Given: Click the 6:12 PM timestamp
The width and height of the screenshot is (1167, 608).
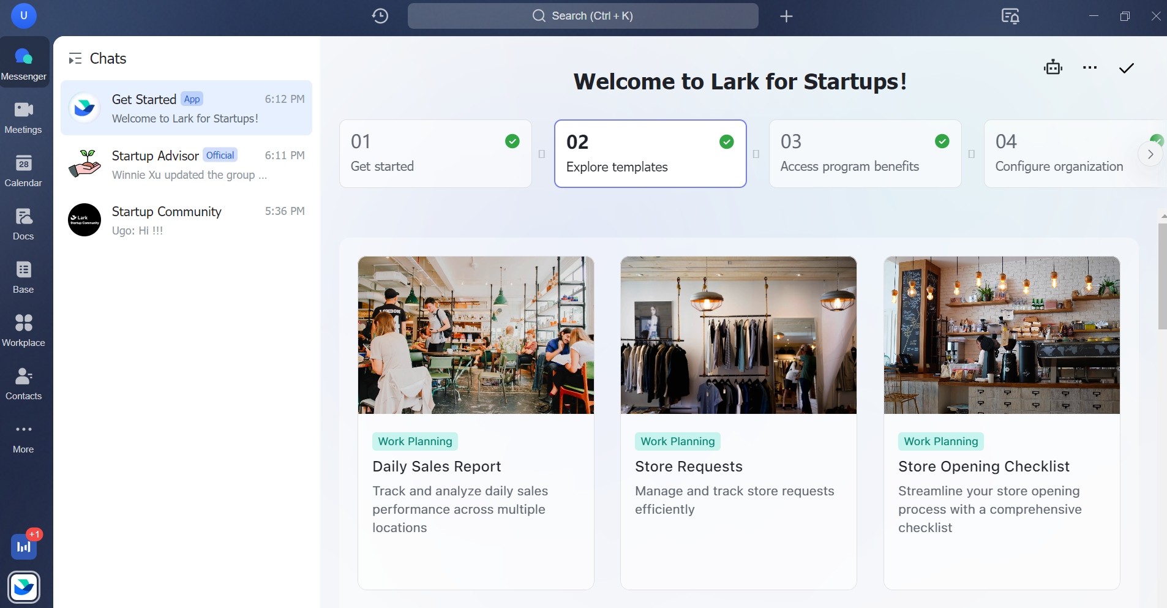Looking at the screenshot, I should [x=285, y=99].
